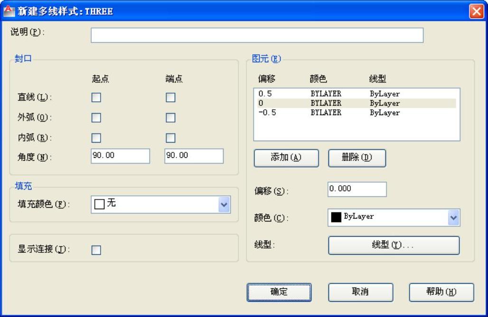Click the black ByLayer color swatch
Image resolution: width=488 pixels, height=317 pixels.
tap(336, 217)
